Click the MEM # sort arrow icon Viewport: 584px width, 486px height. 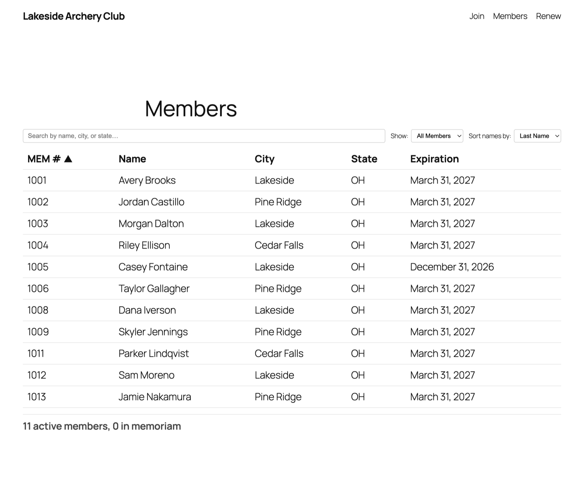pyautogui.click(x=68, y=159)
